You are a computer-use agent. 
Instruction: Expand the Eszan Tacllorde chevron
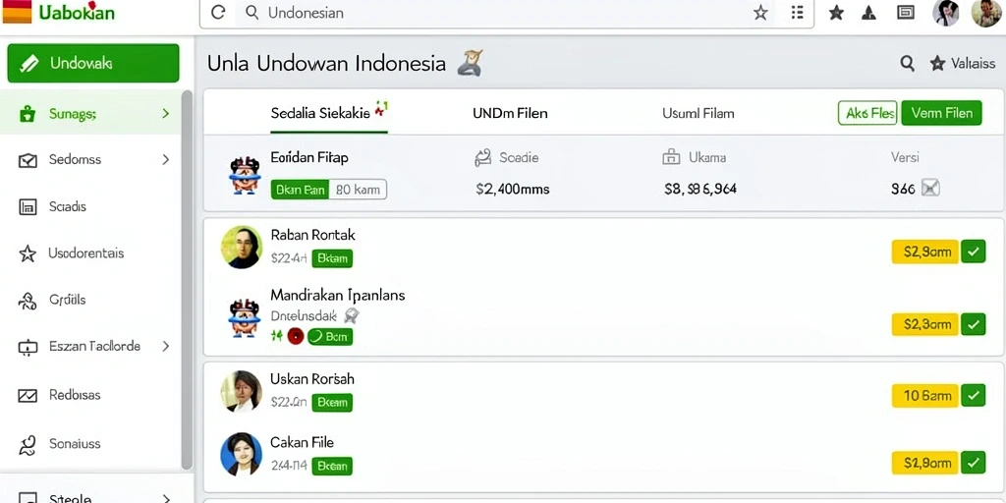[165, 346]
